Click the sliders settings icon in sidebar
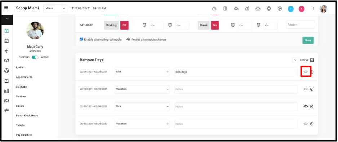 point(6,111)
